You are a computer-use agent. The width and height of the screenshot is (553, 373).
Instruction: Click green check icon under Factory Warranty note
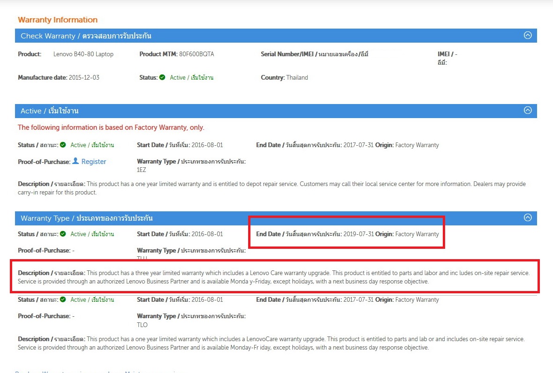pos(63,145)
